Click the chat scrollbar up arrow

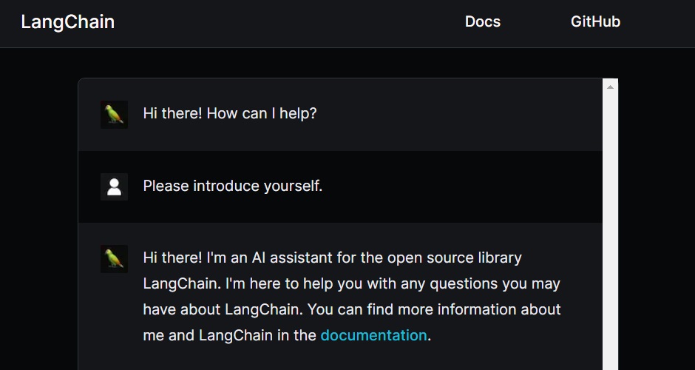click(x=610, y=87)
